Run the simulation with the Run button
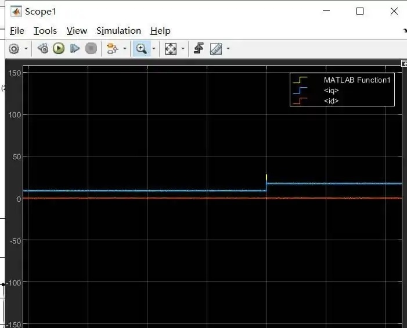 [x=59, y=49]
